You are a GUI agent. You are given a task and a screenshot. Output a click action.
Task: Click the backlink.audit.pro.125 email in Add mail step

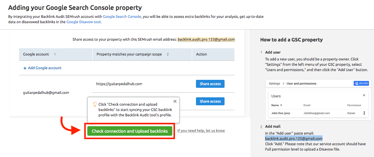(x=294, y=138)
